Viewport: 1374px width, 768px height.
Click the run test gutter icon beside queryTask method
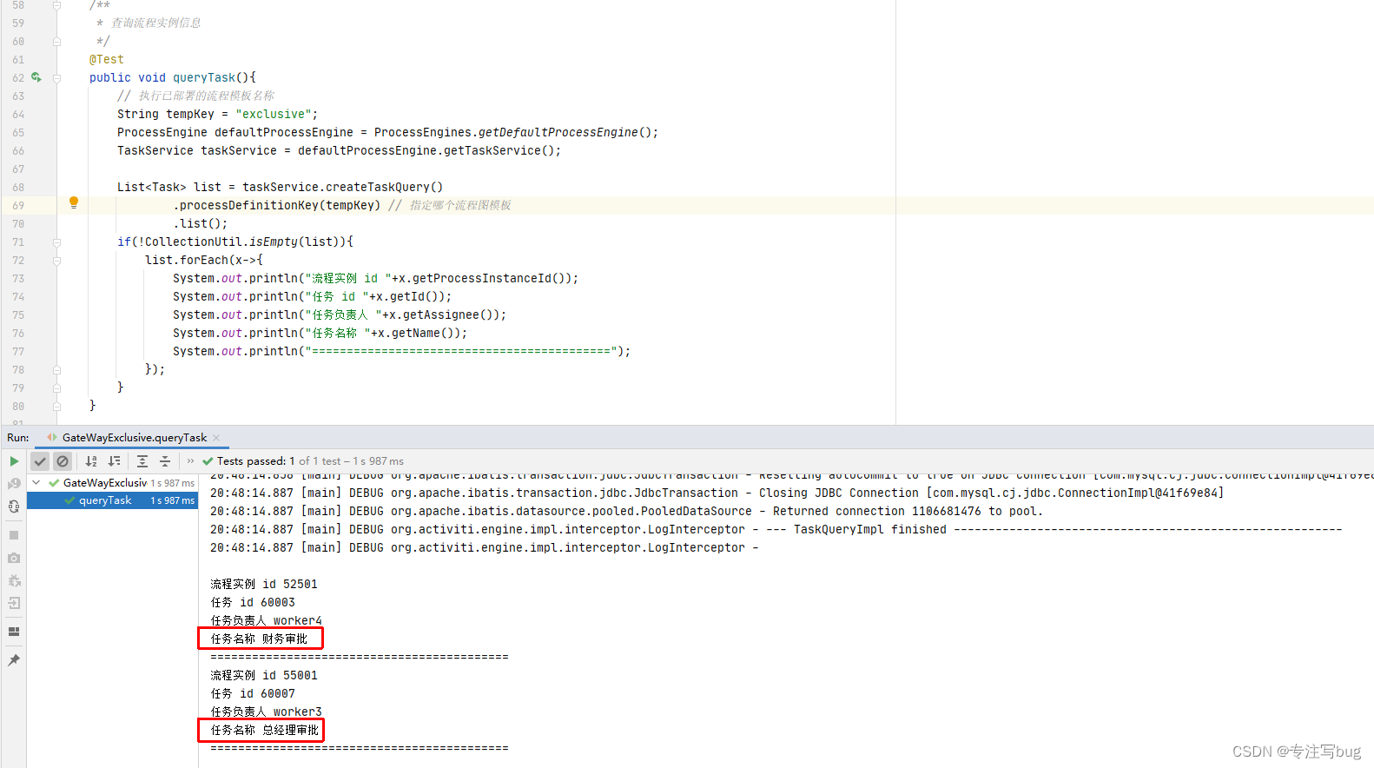click(x=36, y=77)
